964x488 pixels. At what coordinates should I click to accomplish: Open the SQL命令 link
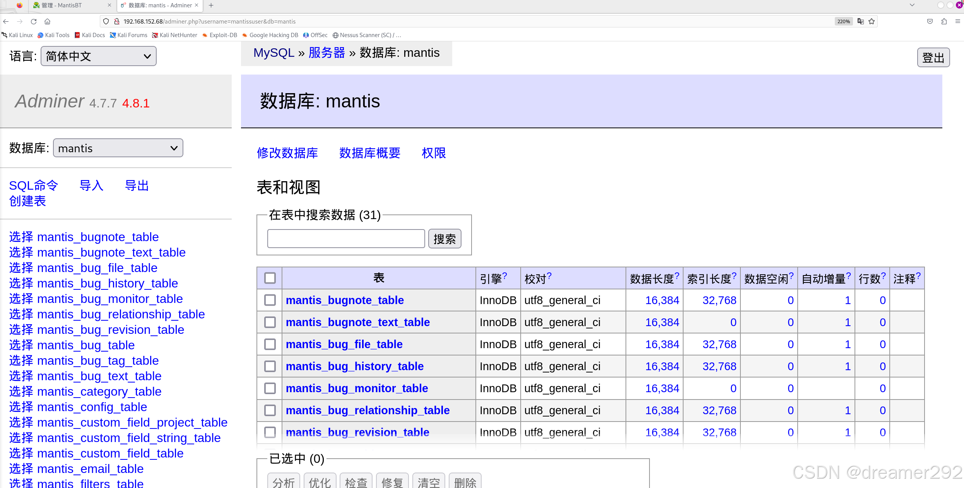tap(33, 186)
